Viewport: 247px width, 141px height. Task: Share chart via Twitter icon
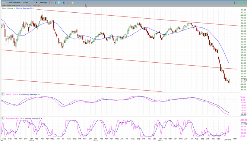59,3
